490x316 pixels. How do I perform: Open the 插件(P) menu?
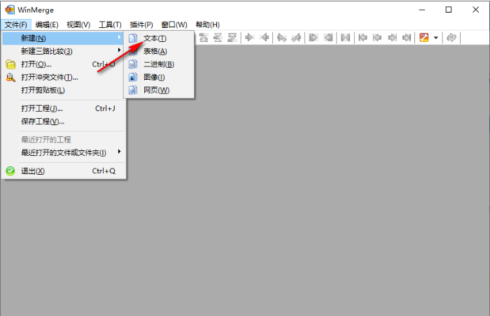point(141,24)
